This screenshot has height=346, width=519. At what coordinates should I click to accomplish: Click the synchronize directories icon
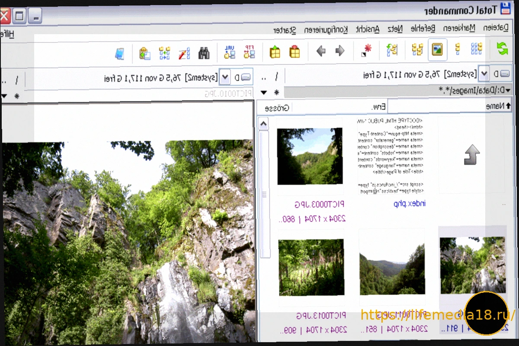[x=164, y=53]
